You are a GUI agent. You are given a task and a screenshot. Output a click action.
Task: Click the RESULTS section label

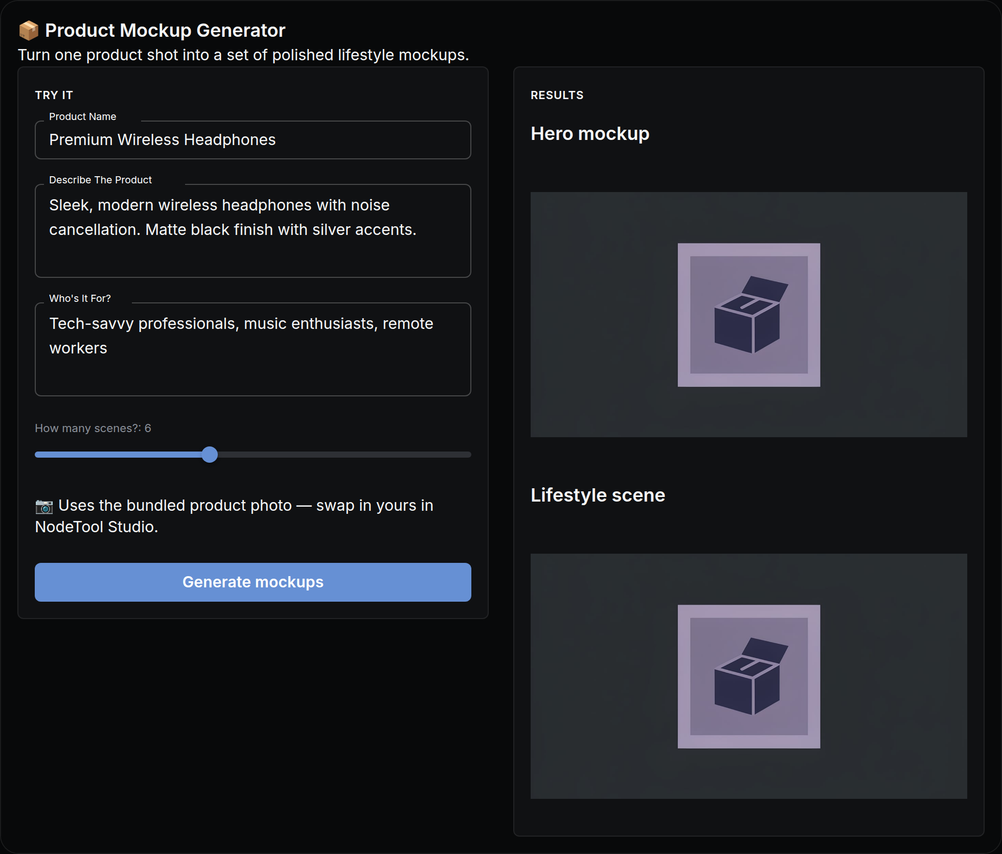click(557, 95)
